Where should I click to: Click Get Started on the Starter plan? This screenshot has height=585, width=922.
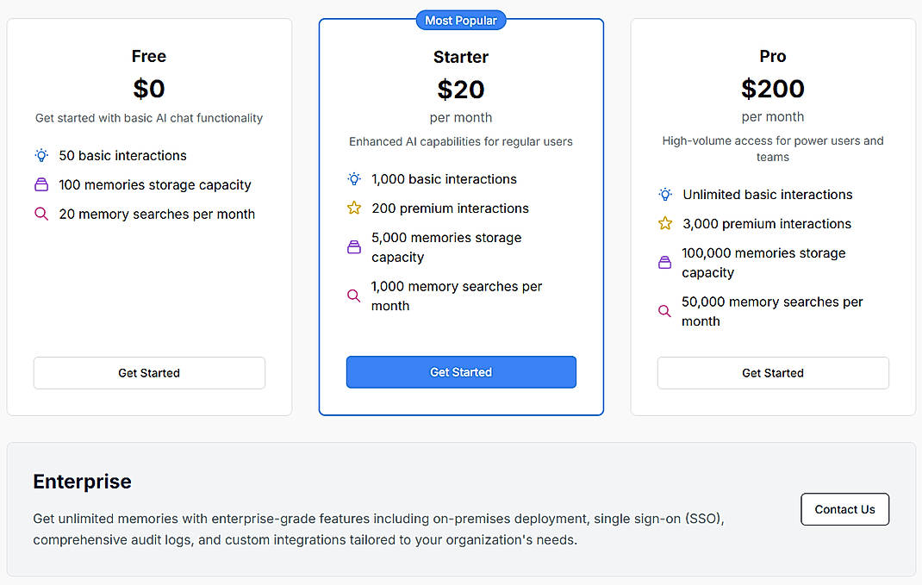coord(461,372)
